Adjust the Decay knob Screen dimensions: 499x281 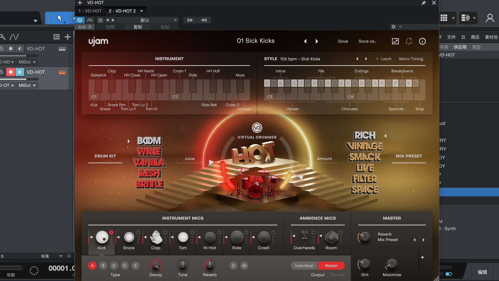[x=156, y=265]
